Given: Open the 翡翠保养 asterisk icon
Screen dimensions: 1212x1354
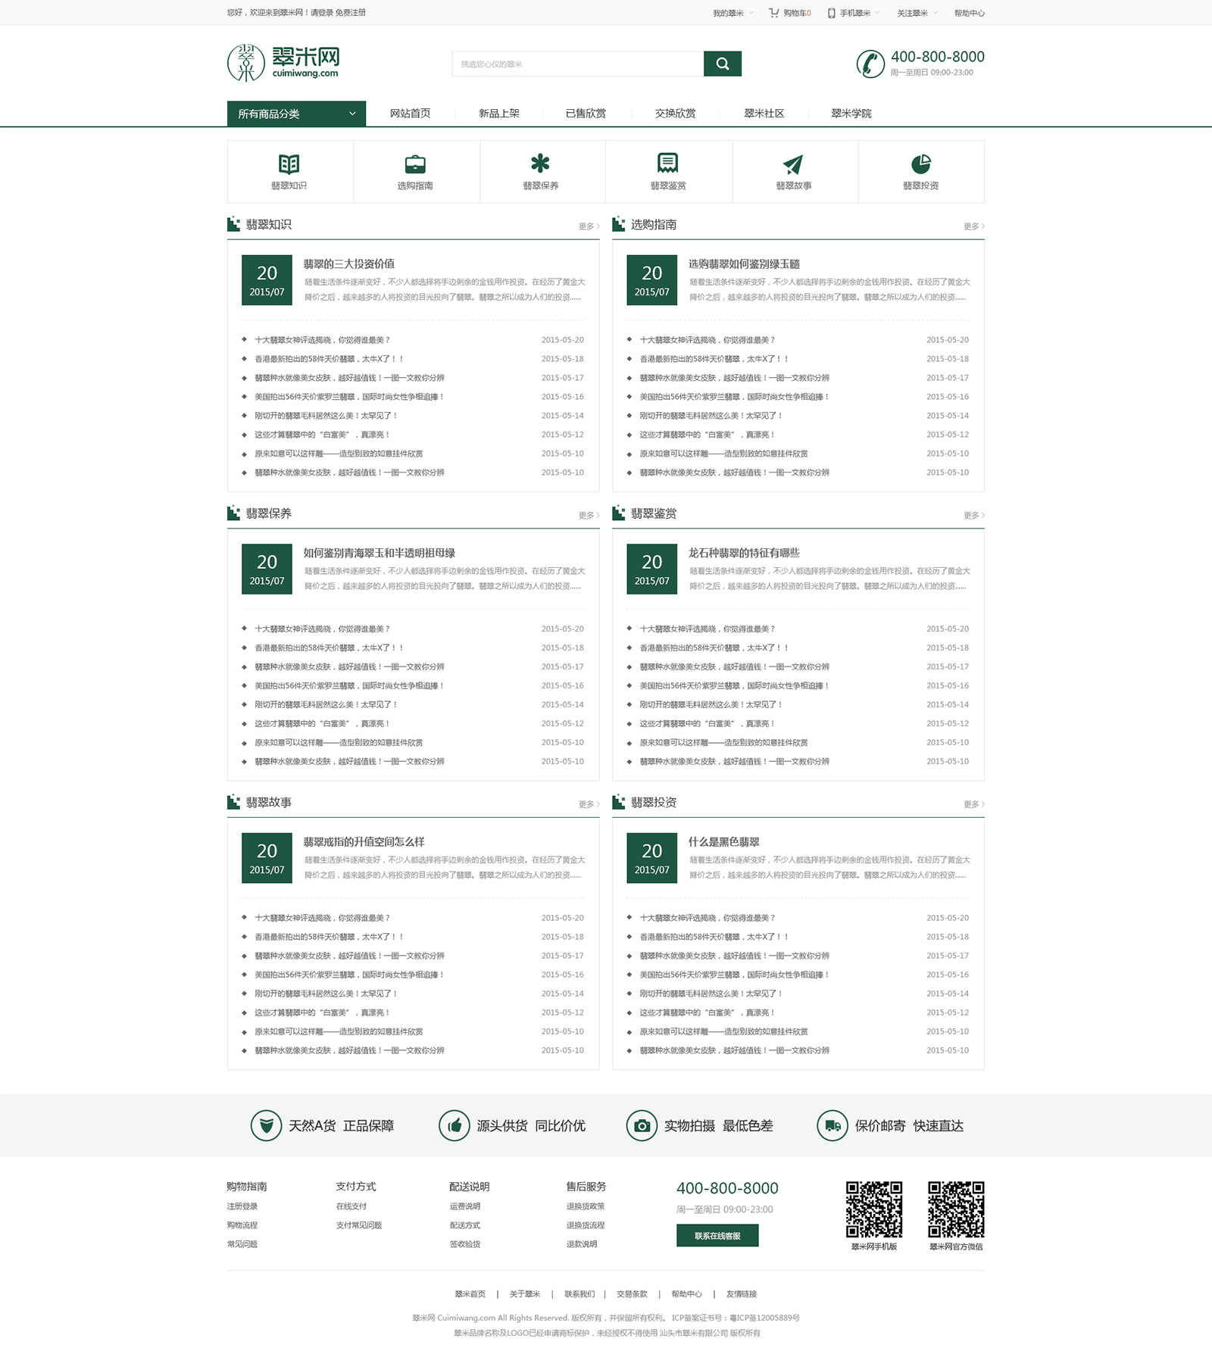Looking at the screenshot, I should pos(540,164).
